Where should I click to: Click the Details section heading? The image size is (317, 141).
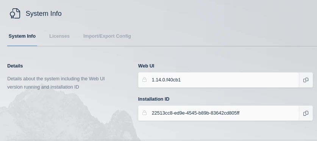(15, 66)
